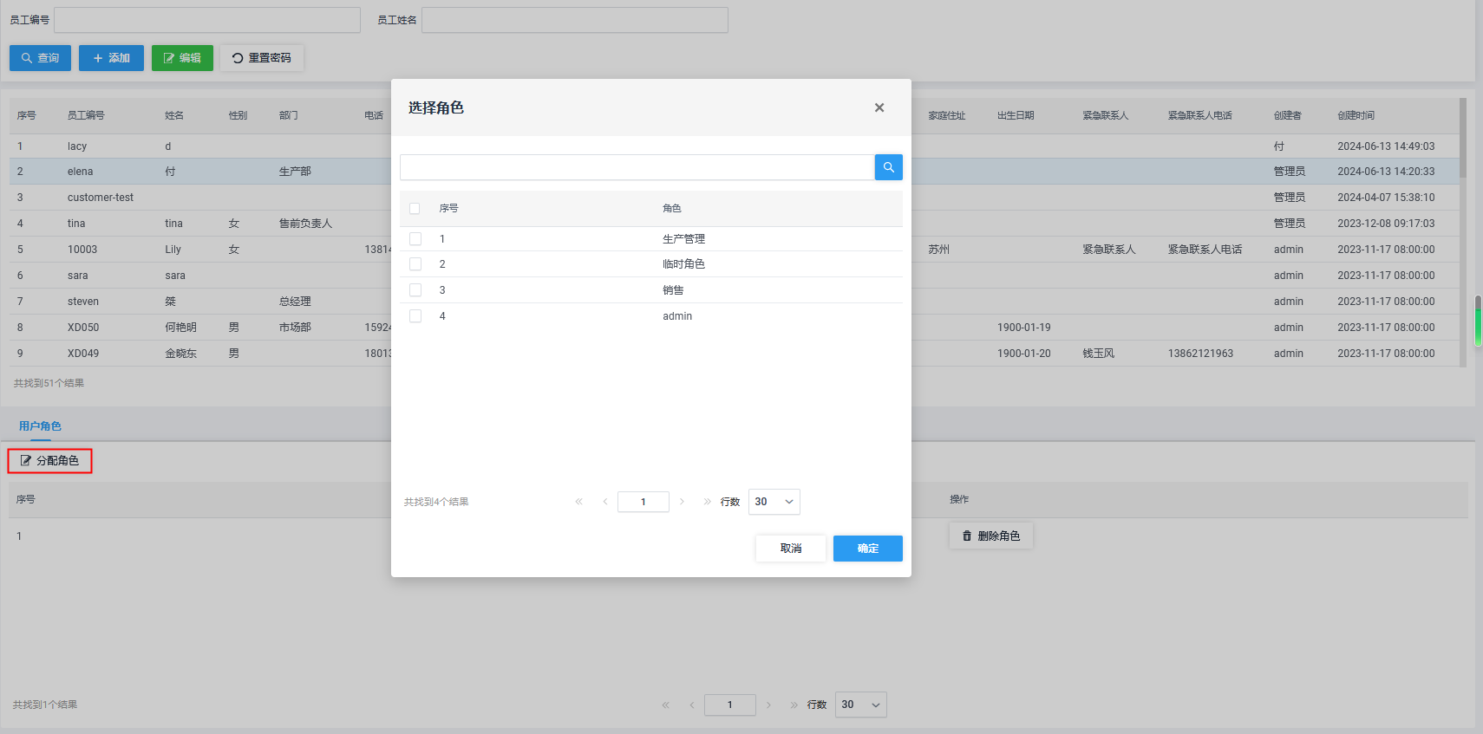The width and height of the screenshot is (1483, 734).
Task: Jump to last page in role dialog
Action: (x=707, y=502)
